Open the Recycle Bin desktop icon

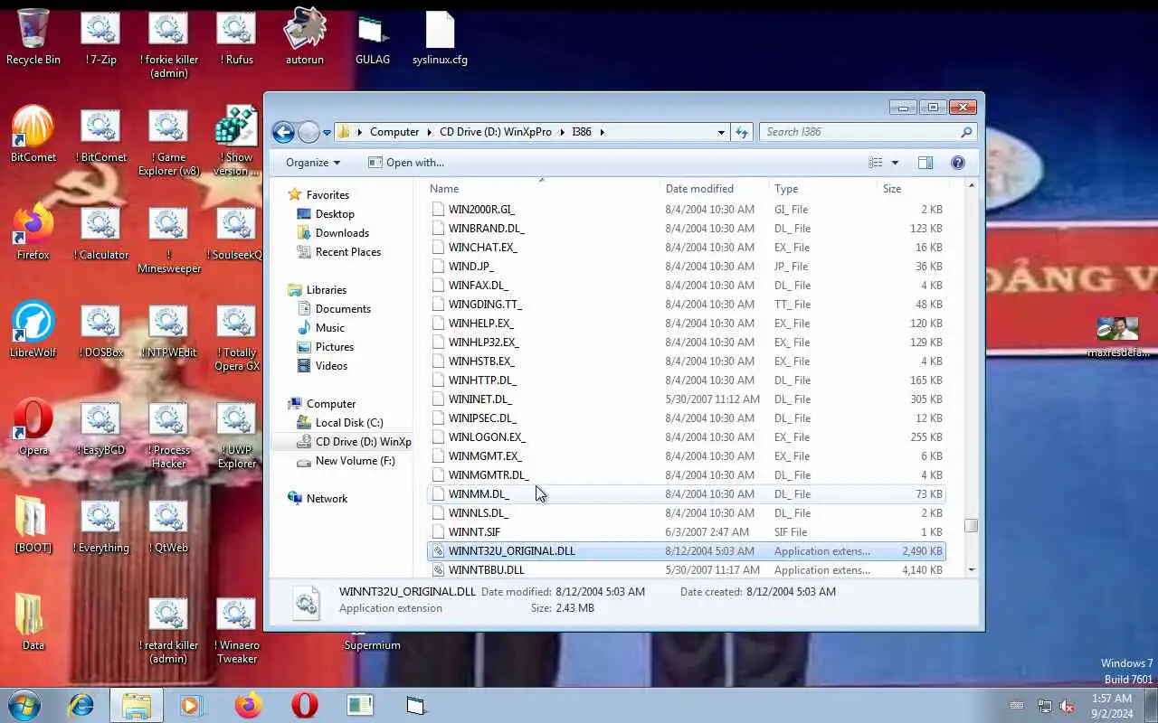[x=33, y=38]
